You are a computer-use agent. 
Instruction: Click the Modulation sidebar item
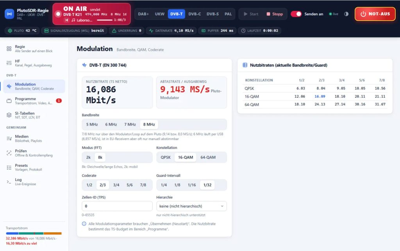tap(34, 86)
